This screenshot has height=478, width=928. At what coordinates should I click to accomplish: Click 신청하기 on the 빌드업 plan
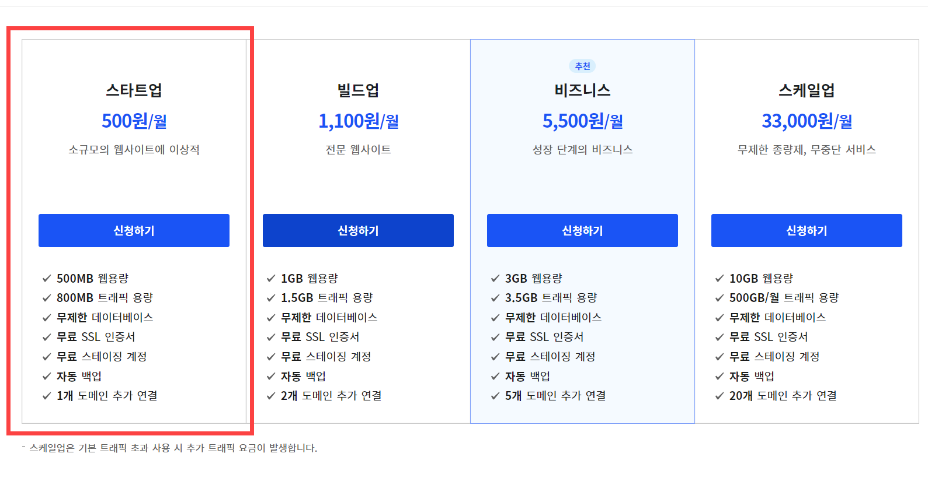point(358,230)
